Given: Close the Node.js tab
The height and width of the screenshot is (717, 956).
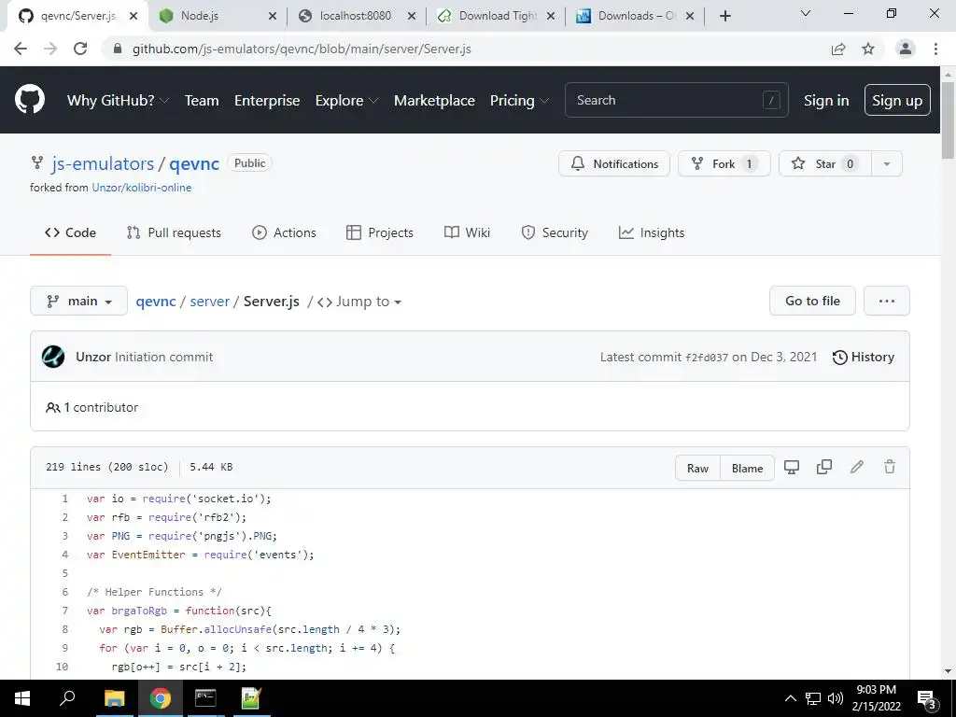Looking at the screenshot, I should pos(273,16).
